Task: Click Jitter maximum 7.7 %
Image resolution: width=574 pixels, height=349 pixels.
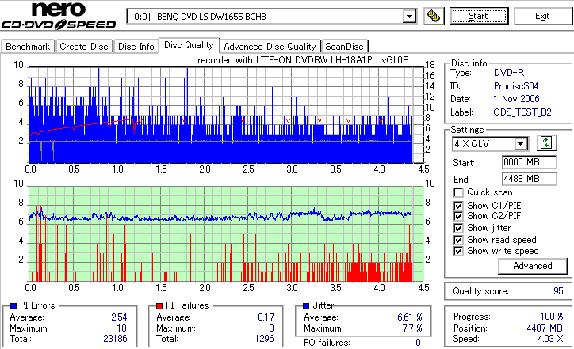Action: (412, 328)
